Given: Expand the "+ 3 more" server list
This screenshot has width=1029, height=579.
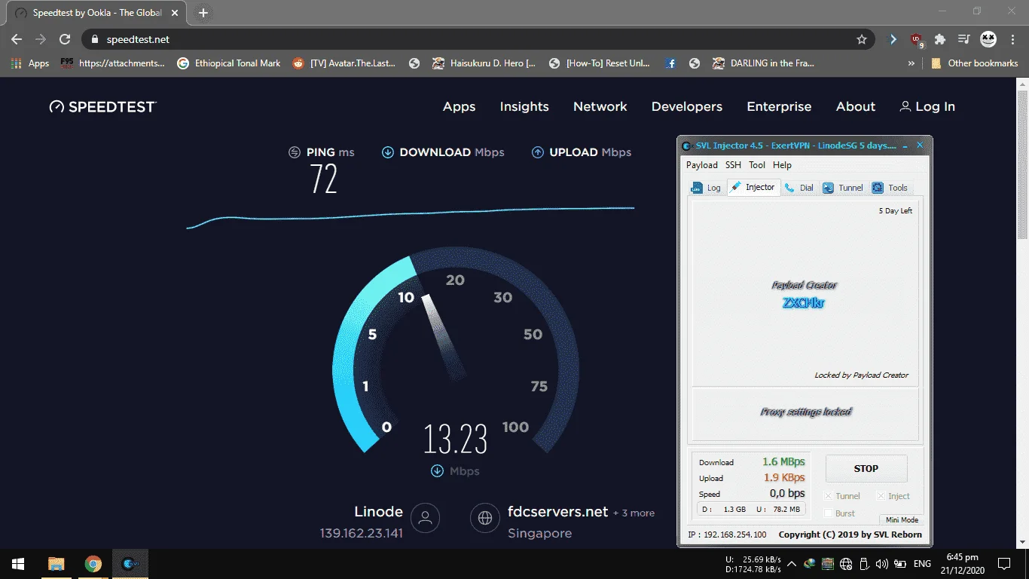Looking at the screenshot, I should [634, 513].
